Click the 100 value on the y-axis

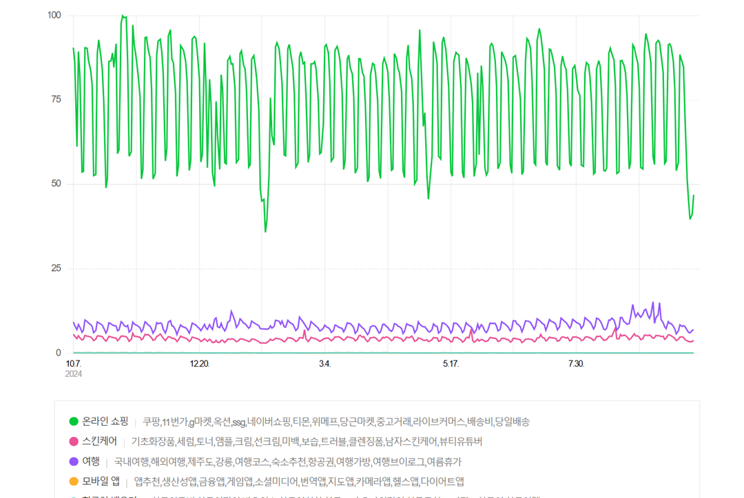(x=54, y=15)
